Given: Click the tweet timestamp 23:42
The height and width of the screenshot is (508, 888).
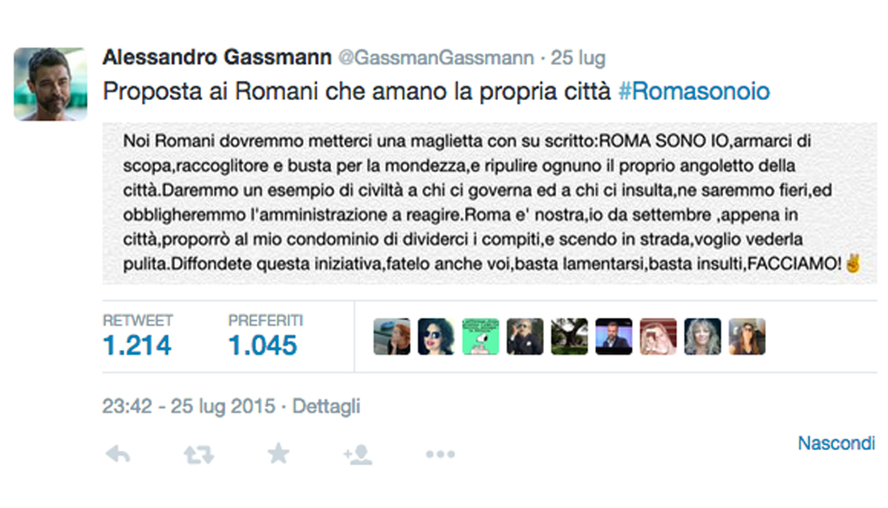Looking at the screenshot, I should (x=125, y=407).
